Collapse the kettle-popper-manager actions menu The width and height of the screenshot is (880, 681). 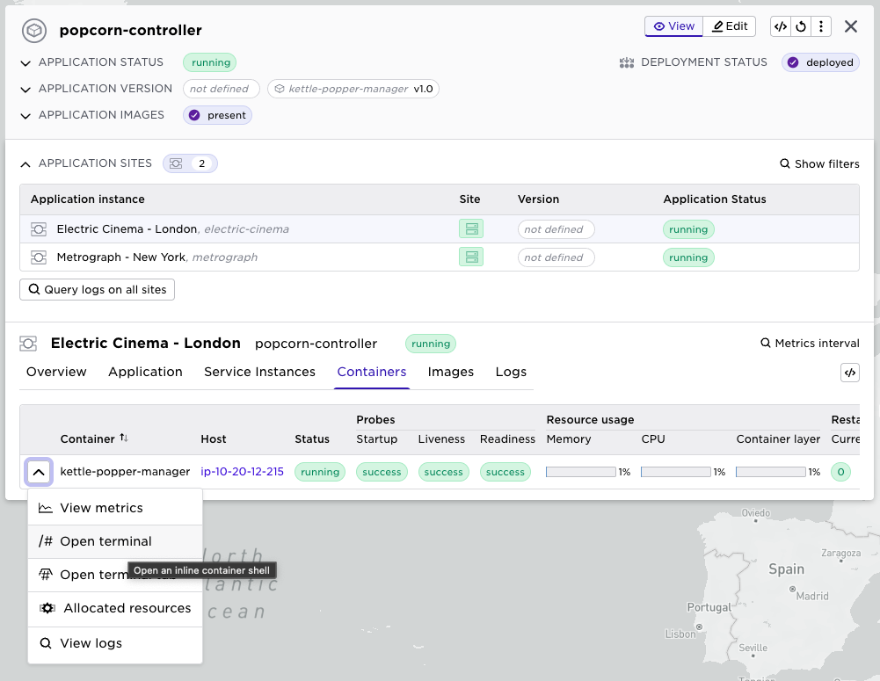38,472
